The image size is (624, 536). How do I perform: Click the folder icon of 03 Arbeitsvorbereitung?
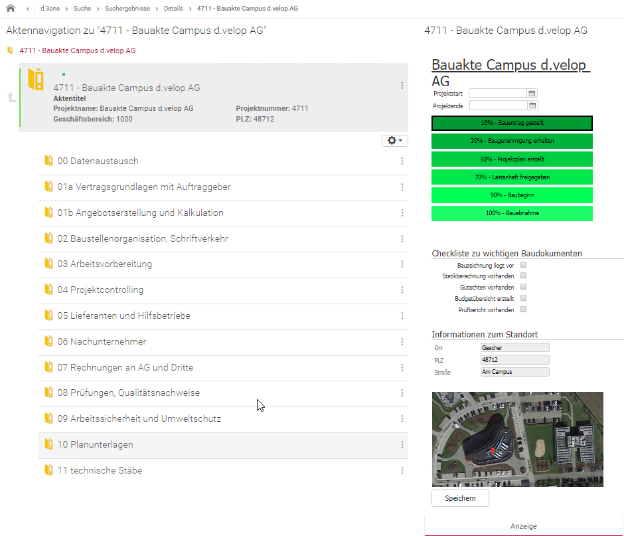coord(48,264)
